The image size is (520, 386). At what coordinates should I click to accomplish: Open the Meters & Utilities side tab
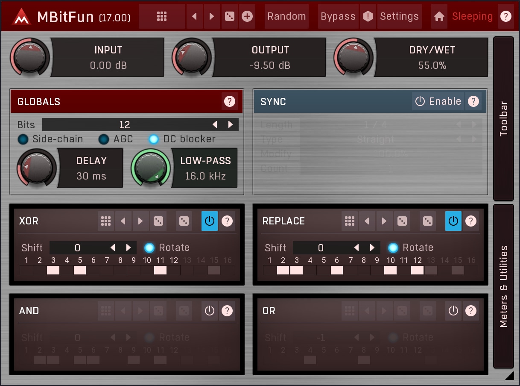pyautogui.click(x=504, y=286)
